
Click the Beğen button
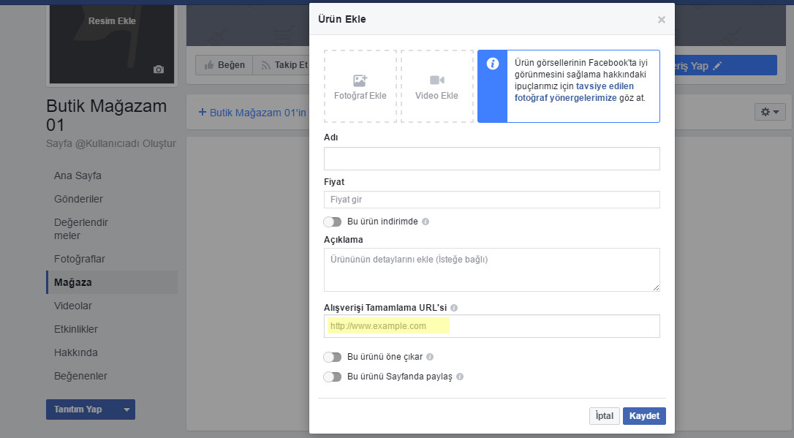224,65
